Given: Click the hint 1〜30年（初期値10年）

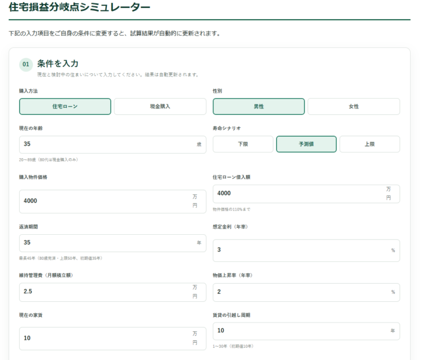Looking at the screenshot, I should click(233, 346).
